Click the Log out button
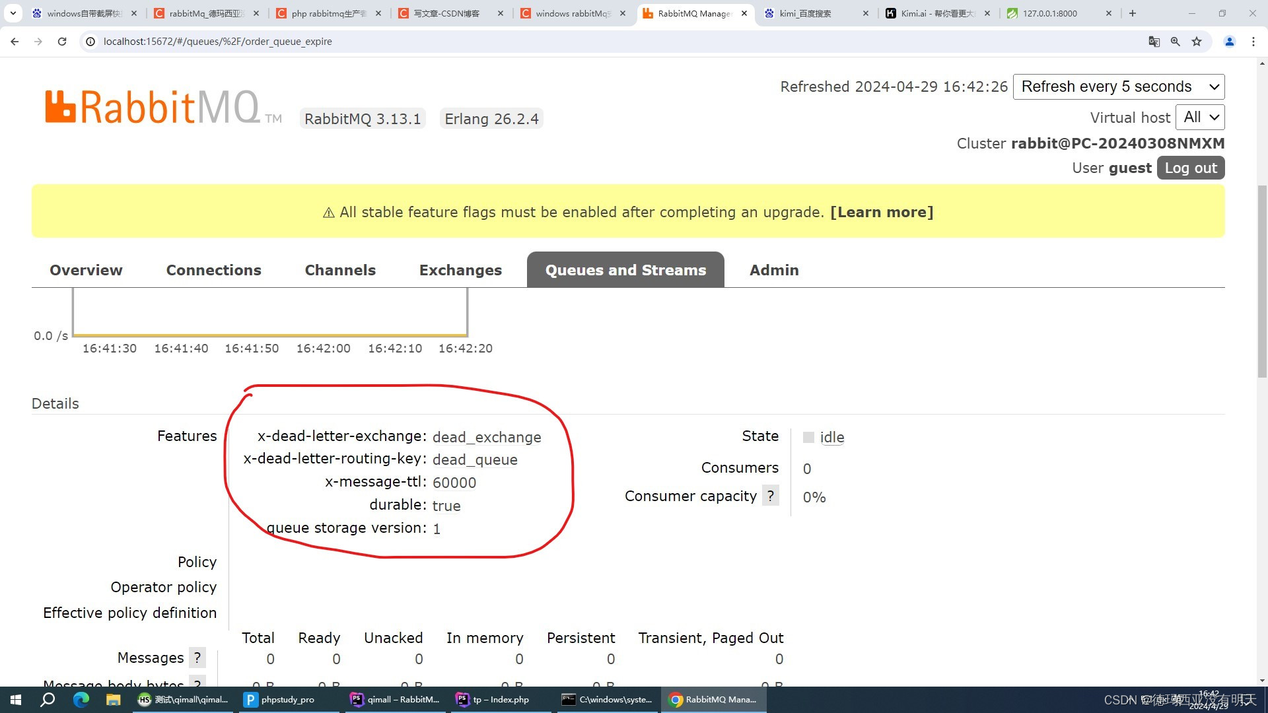1268x713 pixels. click(1190, 168)
